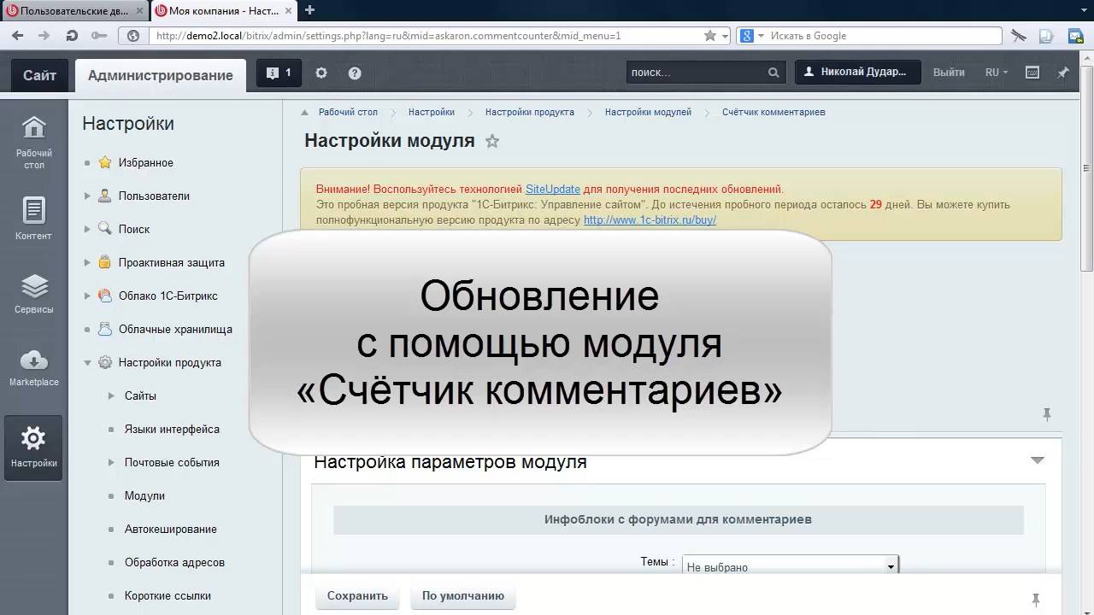Open Короткие ссылки menu item

168,595
